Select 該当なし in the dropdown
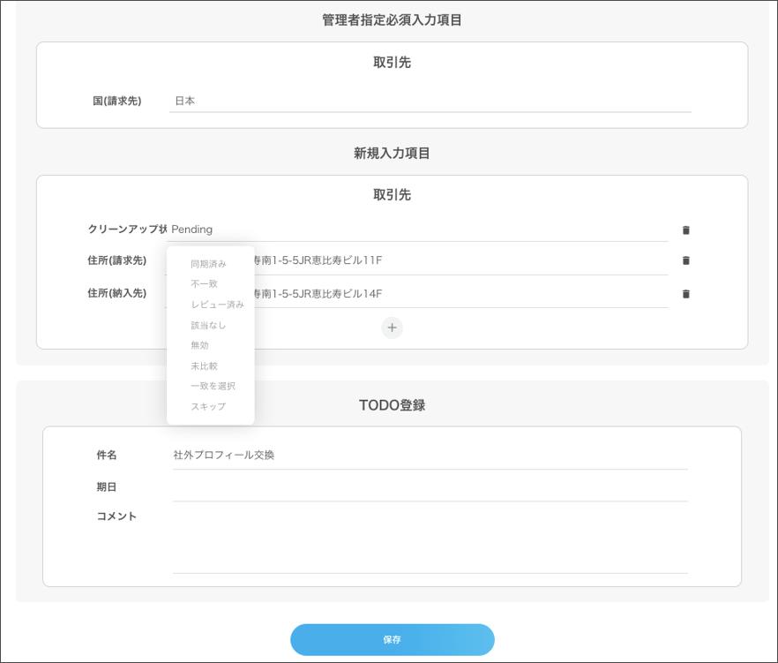Image resolution: width=778 pixels, height=663 pixels. pos(209,326)
